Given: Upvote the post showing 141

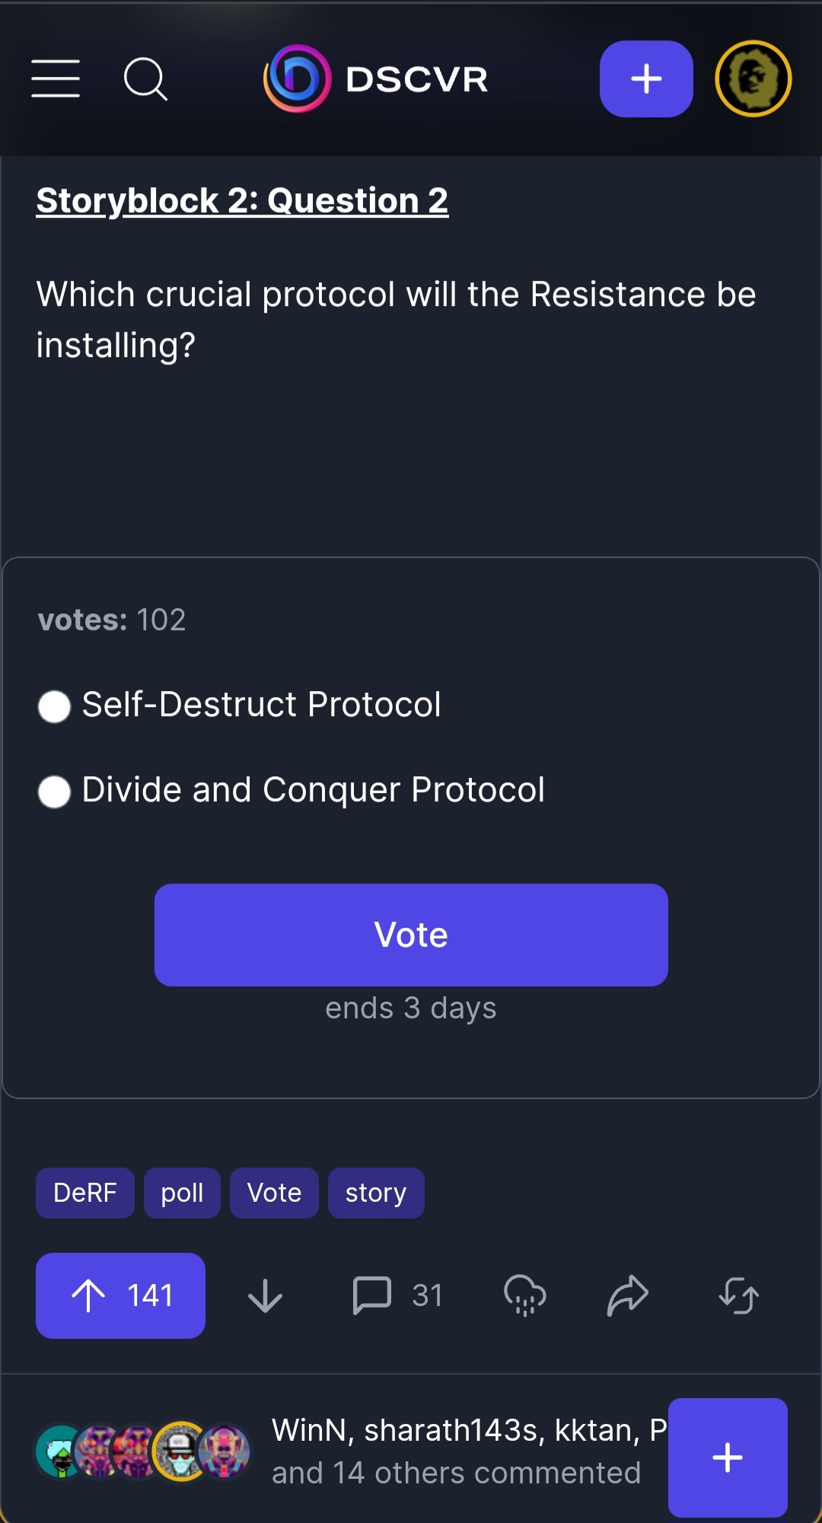Looking at the screenshot, I should click(120, 1295).
